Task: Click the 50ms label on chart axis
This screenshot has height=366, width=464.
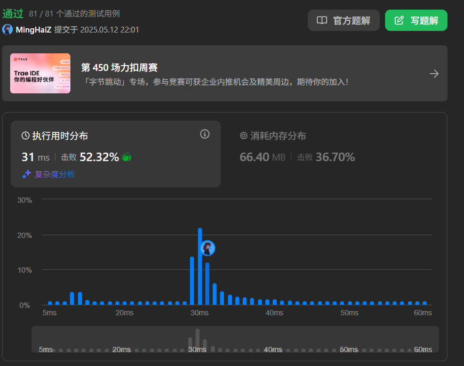Action: [x=349, y=313]
